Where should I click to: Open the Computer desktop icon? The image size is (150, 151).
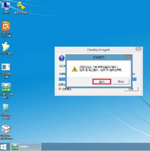pos(6,7)
